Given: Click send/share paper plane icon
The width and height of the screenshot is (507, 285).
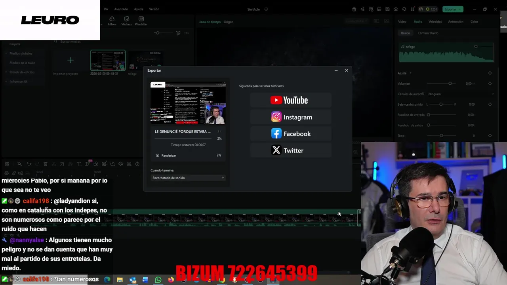Looking at the screenshot, I should 362,9.
